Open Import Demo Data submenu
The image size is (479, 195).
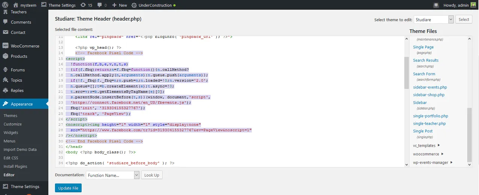20,149
